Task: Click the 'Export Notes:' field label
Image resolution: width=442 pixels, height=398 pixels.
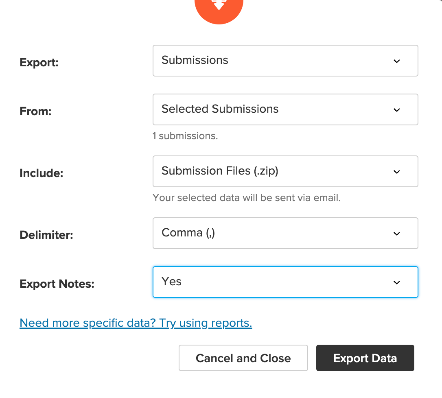Action: 57,284
